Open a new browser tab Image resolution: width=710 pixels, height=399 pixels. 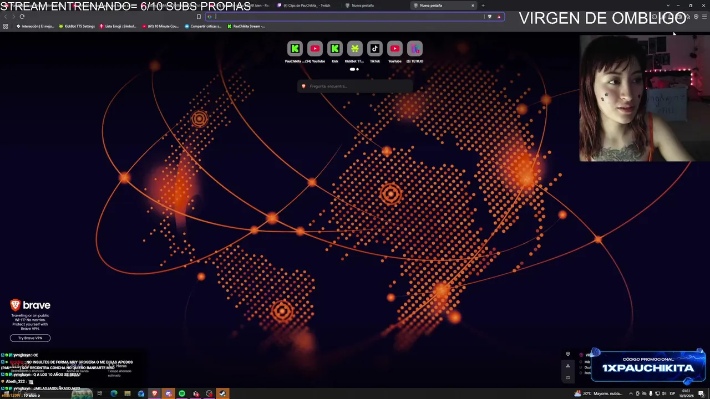pos(483,6)
